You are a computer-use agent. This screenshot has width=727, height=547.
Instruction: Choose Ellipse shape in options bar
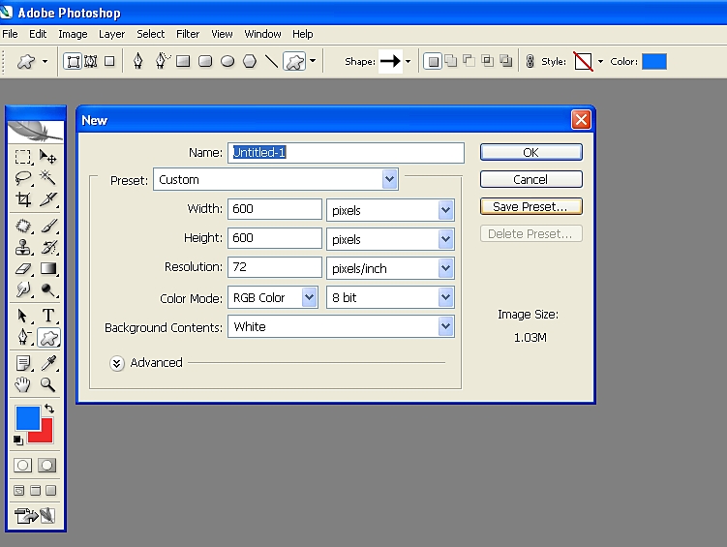pyautogui.click(x=227, y=61)
